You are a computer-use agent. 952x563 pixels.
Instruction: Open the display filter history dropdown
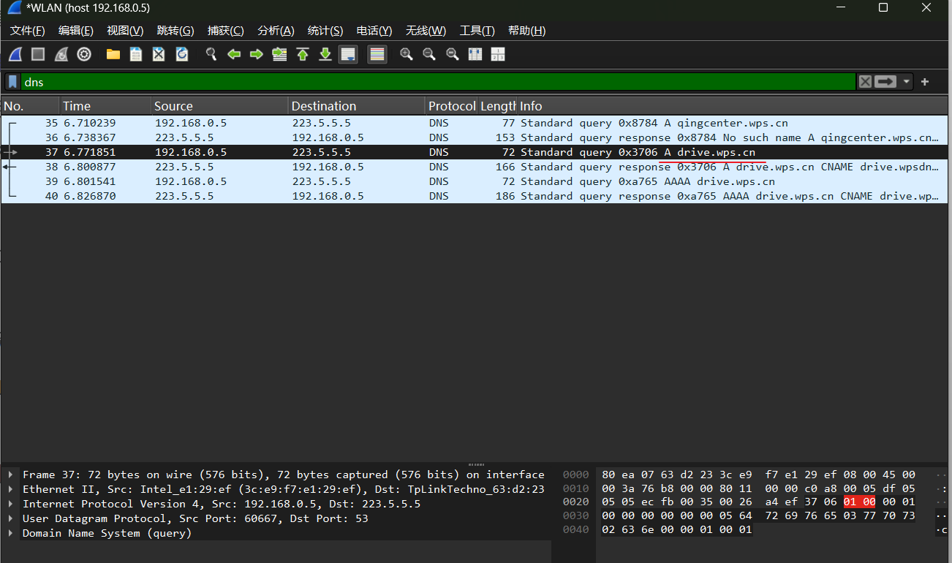pos(907,82)
